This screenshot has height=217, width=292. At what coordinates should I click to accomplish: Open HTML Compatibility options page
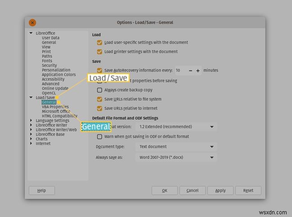pyautogui.click(x=59, y=116)
